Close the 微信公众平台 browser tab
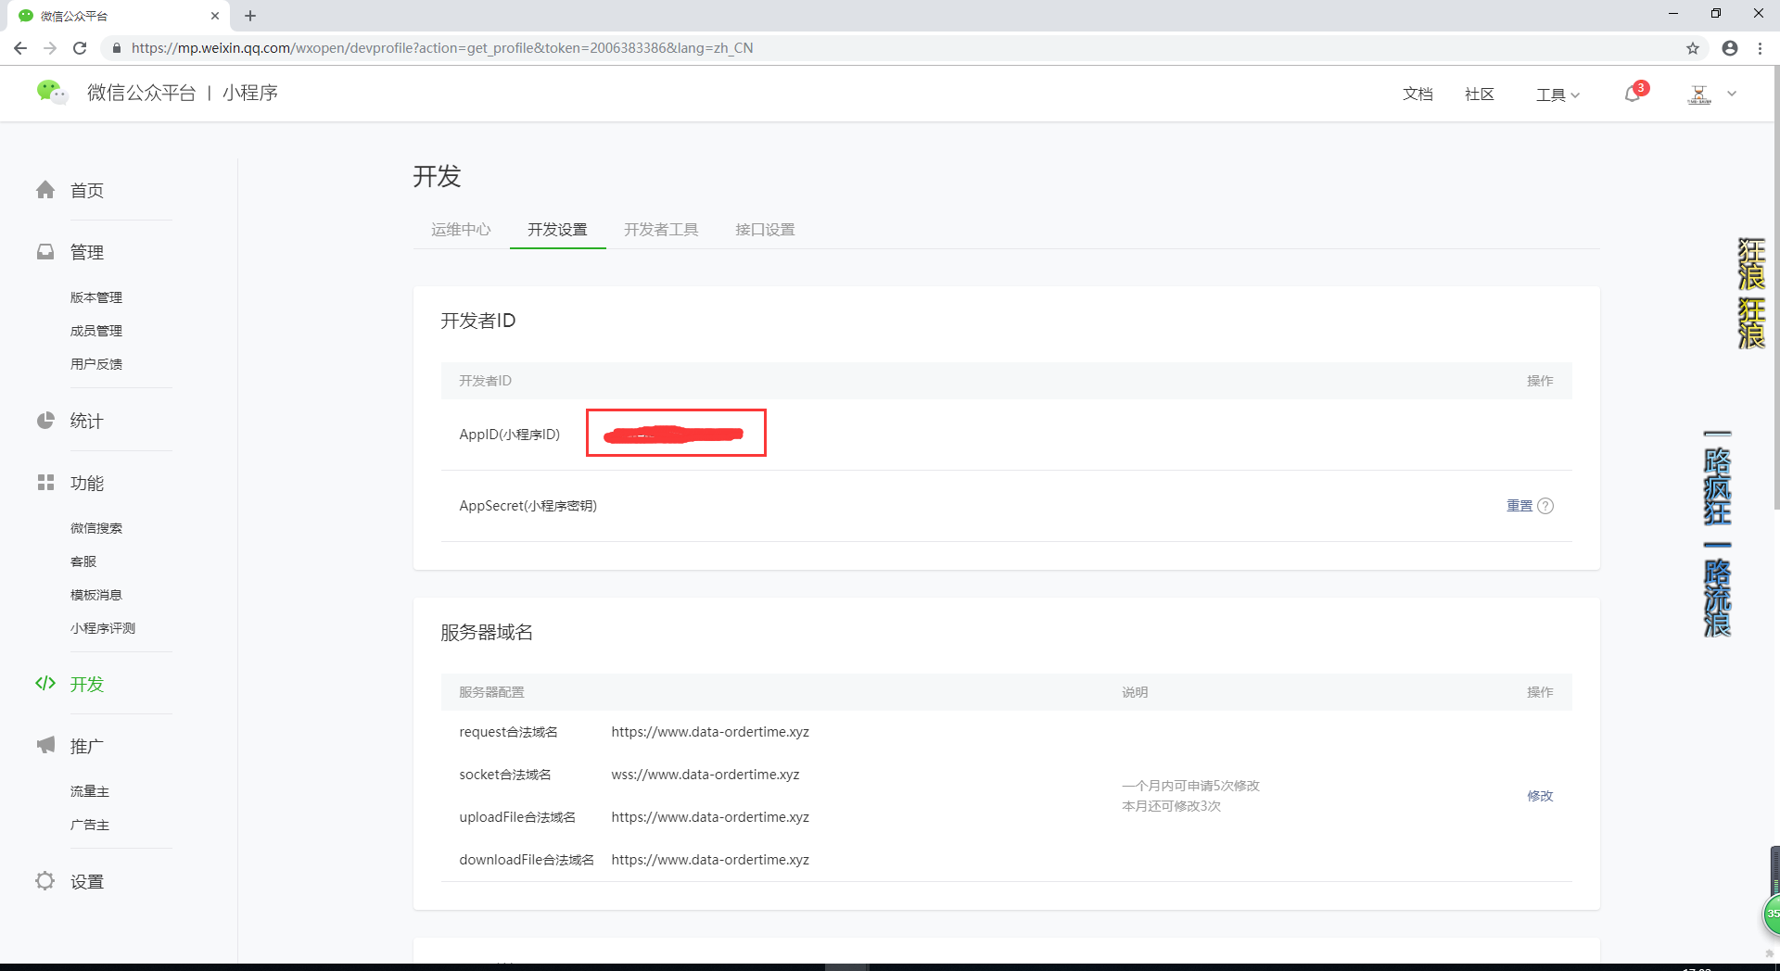 [x=215, y=16]
